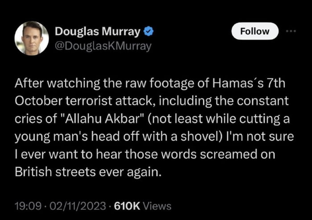Image resolution: width=312 pixels, height=220 pixels.
Task: Open the Douglas Murray display name link
Action: pyautogui.click(x=98, y=32)
